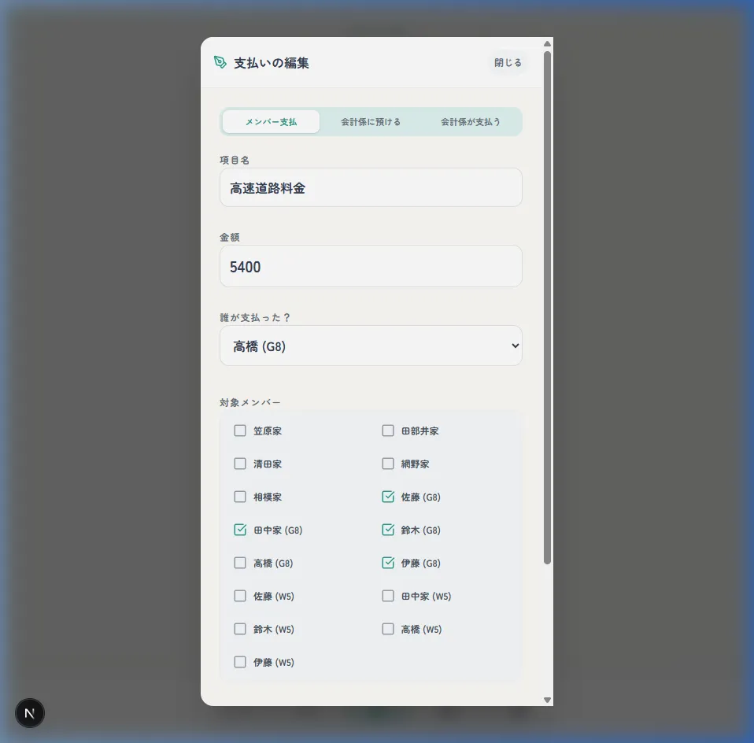Check the 田部井家 checkbox
Screen dimensions: 754x743
click(x=388, y=431)
